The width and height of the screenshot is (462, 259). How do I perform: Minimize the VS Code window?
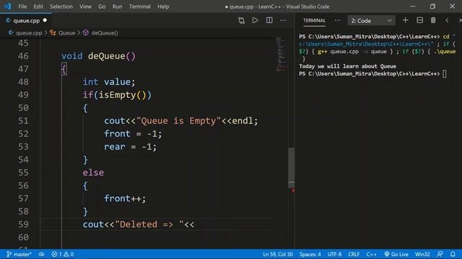point(412,6)
